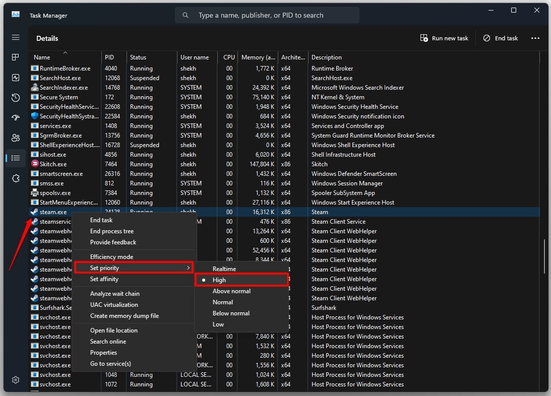
Task: Choose Below normal priority
Action: [231, 313]
